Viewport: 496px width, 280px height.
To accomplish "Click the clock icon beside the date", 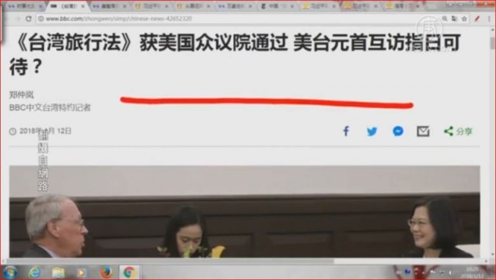I will (13, 131).
